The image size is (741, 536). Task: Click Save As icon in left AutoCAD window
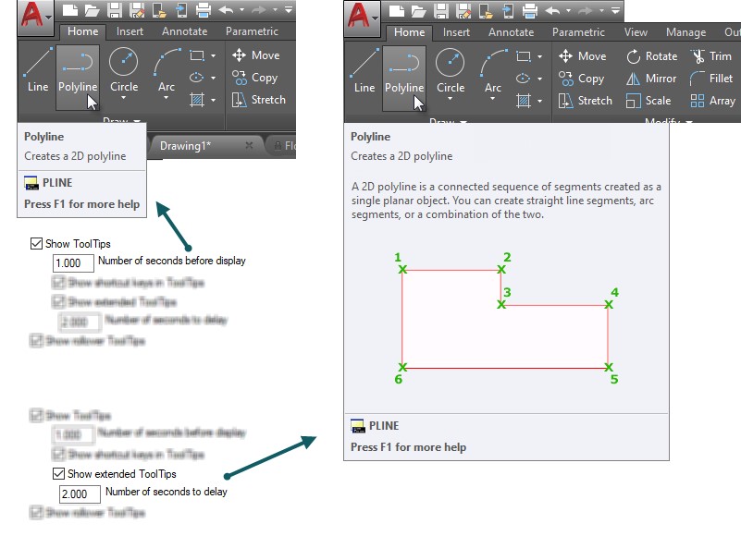pos(136,10)
